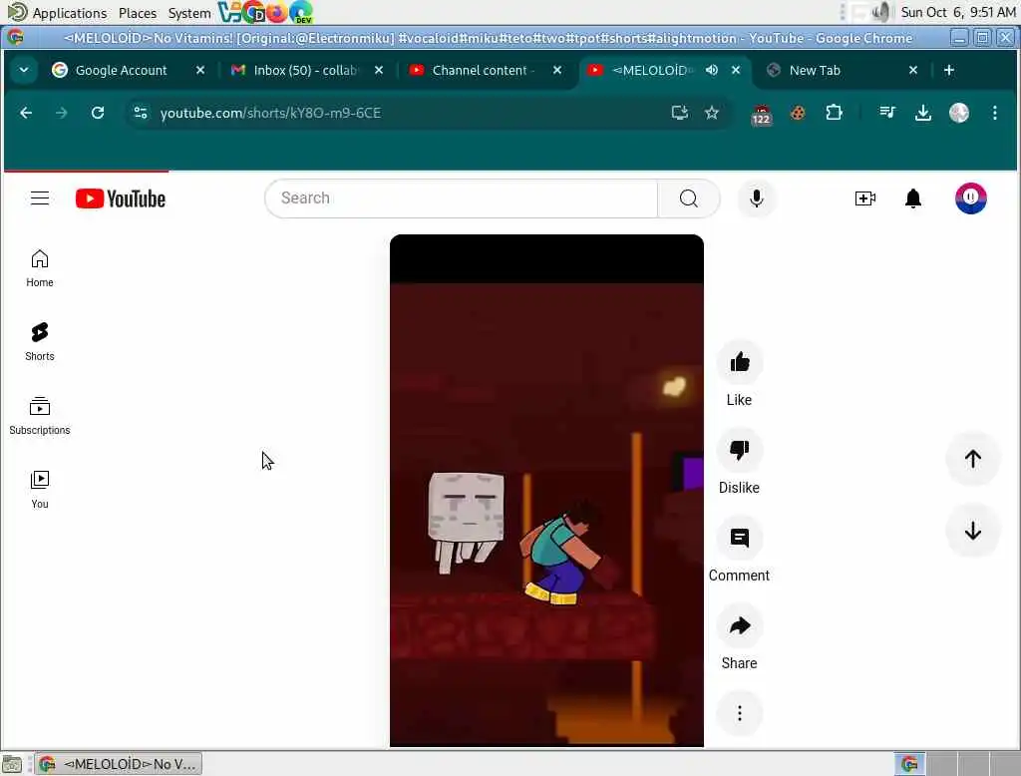Open the notifications bell
The image size is (1021, 776).
click(x=913, y=198)
